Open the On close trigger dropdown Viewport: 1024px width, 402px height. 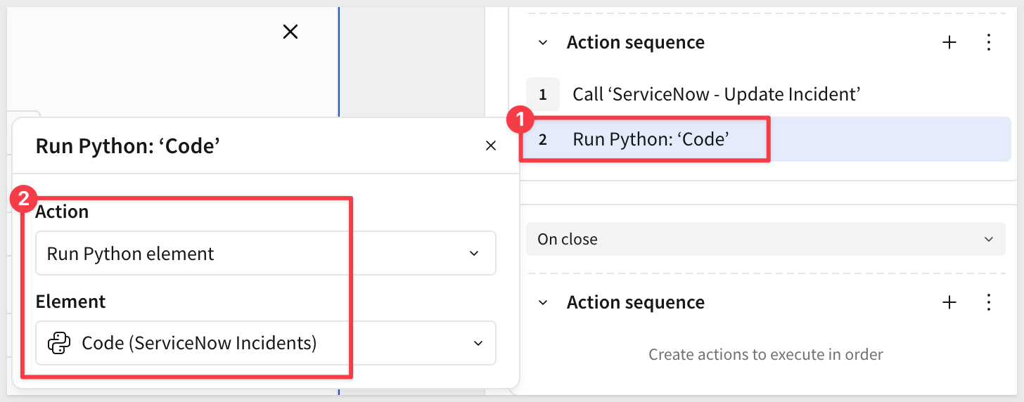(x=765, y=239)
